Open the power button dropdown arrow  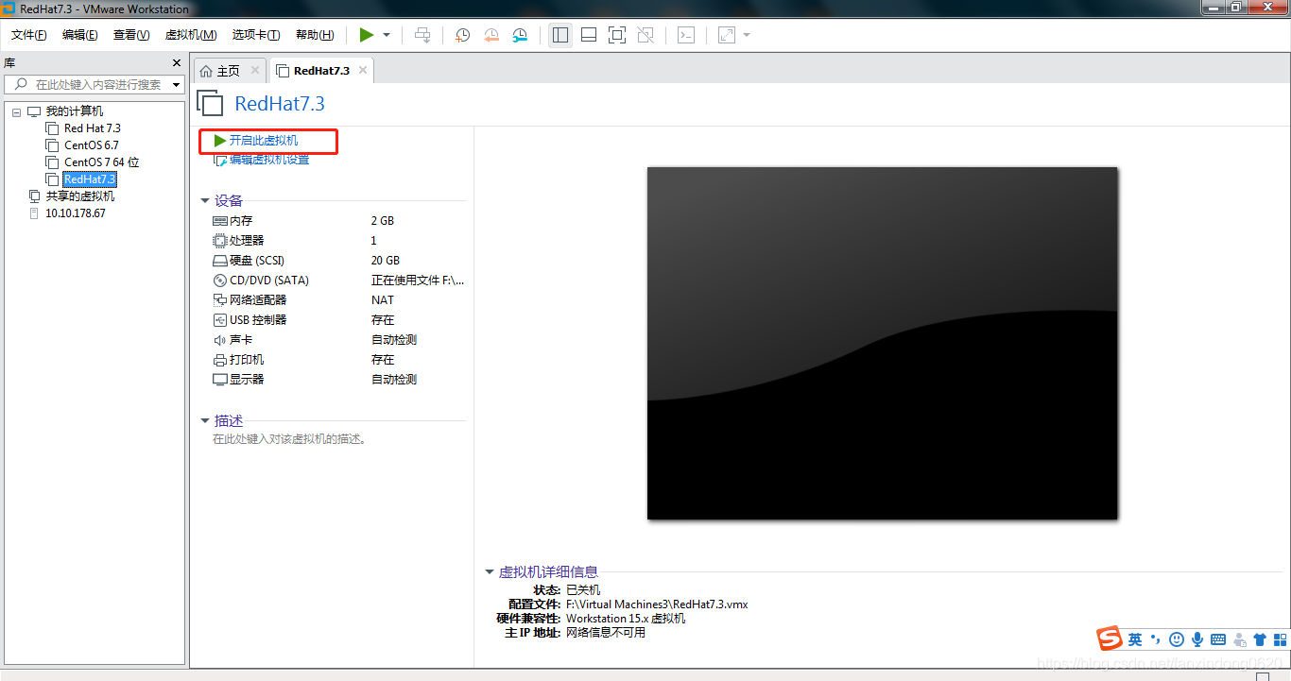384,34
